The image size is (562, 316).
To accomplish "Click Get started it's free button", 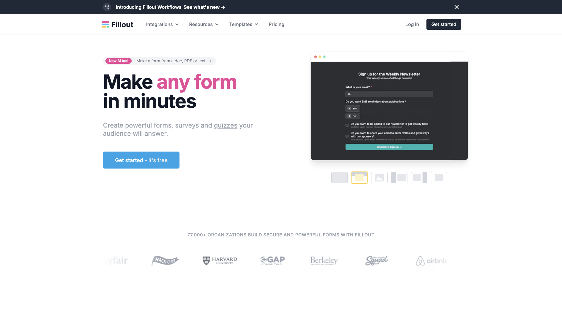I will click(x=141, y=160).
